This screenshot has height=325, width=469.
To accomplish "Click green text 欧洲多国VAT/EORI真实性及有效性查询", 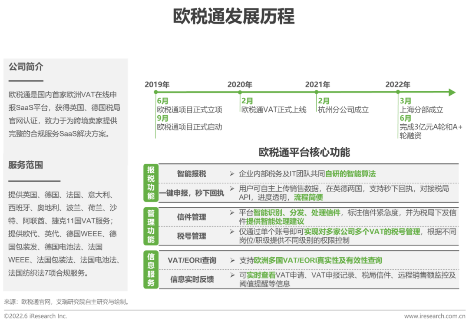I will click(x=318, y=260).
